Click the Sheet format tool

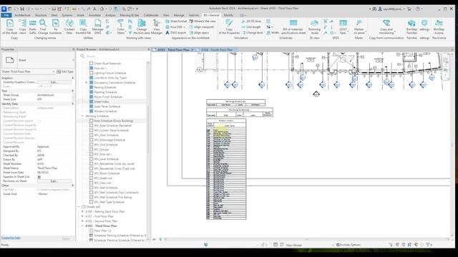click(x=176, y=21)
